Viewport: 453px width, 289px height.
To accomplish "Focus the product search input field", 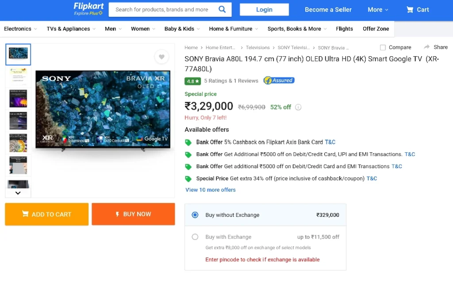I will point(162,10).
